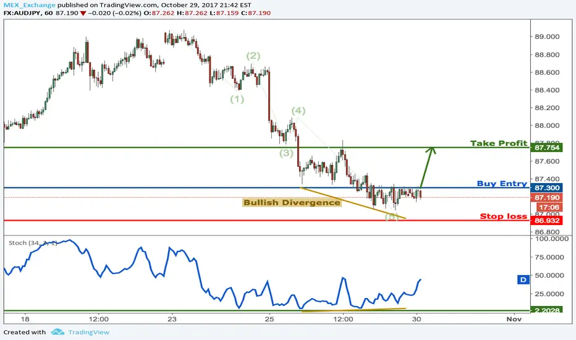576x340 pixels.
Task: Click the 75.0000 stochastic axis label
Action: pos(549,257)
